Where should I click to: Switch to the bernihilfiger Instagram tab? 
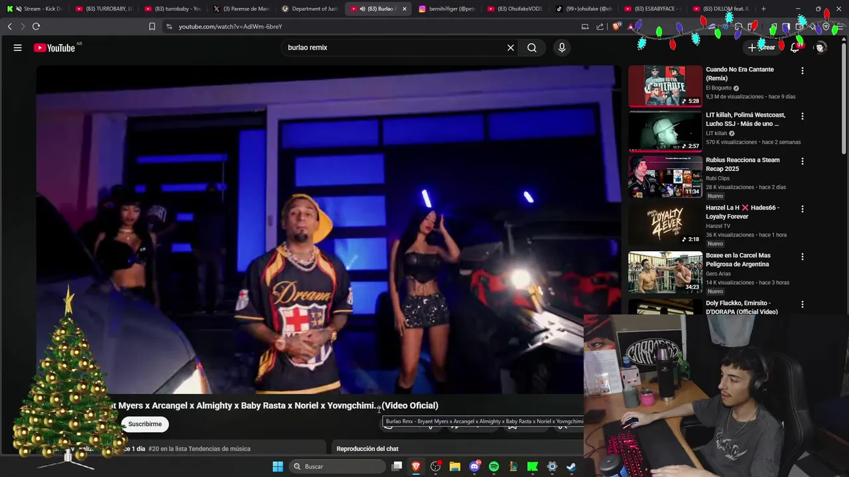coord(448,9)
